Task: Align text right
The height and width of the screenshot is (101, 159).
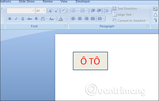Action: (x=86, y=19)
